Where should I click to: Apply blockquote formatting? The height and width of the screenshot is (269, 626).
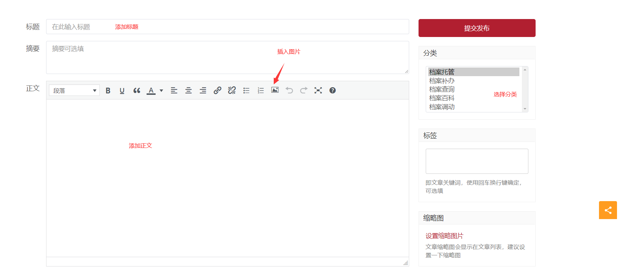point(137,91)
